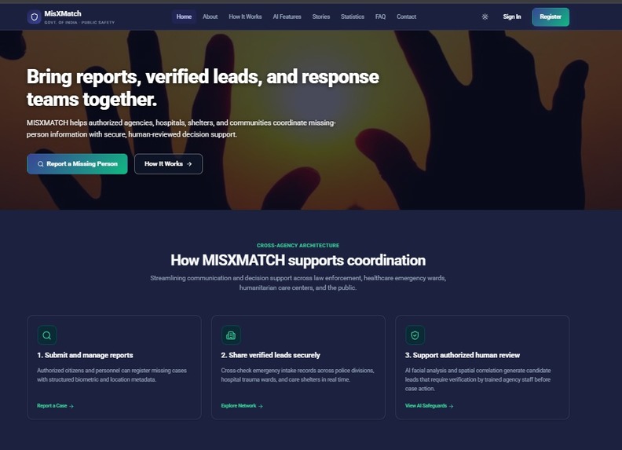622x450 pixels.
Task: Open the About nav item
Action: click(210, 16)
